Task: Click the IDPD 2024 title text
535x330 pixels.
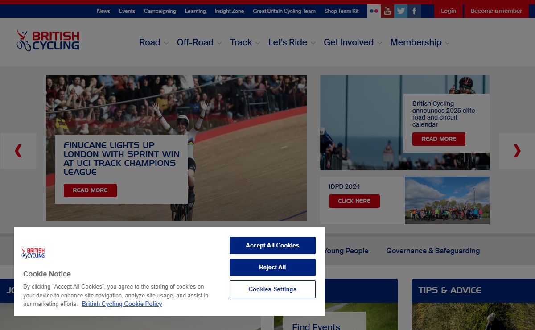Action: (x=345, y=186)
